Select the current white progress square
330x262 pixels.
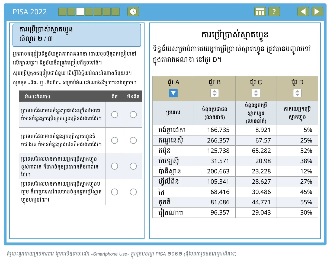[80, 12]
